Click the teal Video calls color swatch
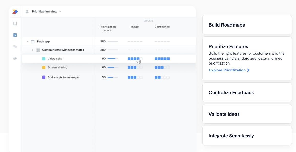Image resolution: width=296 pixels, height=152 pixels. [44, 59]
